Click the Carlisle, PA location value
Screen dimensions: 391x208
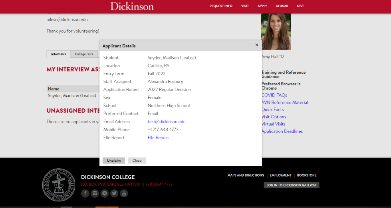(159, 66)
